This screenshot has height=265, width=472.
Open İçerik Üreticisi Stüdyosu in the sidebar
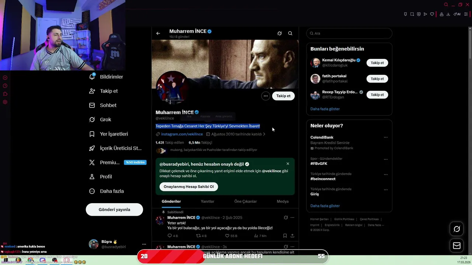coord(115,148)
